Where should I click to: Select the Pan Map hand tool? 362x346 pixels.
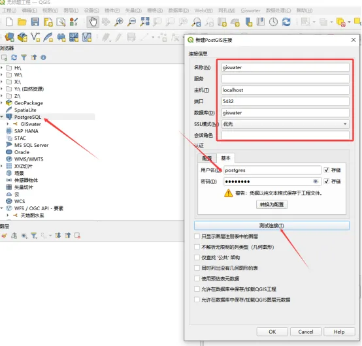[93, 22]
